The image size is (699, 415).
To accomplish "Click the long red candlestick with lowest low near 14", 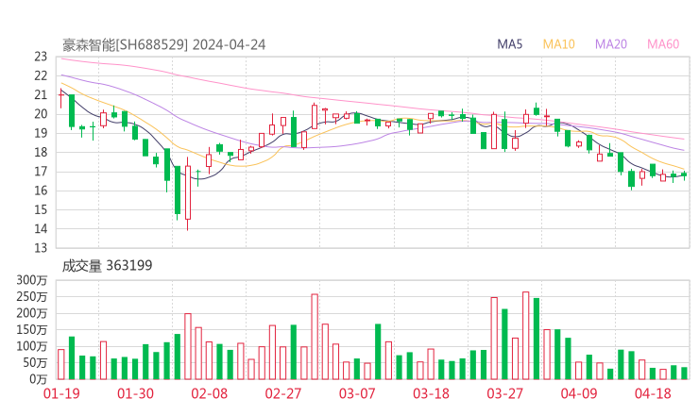I will pyautogui.click(x=188, y=192).
